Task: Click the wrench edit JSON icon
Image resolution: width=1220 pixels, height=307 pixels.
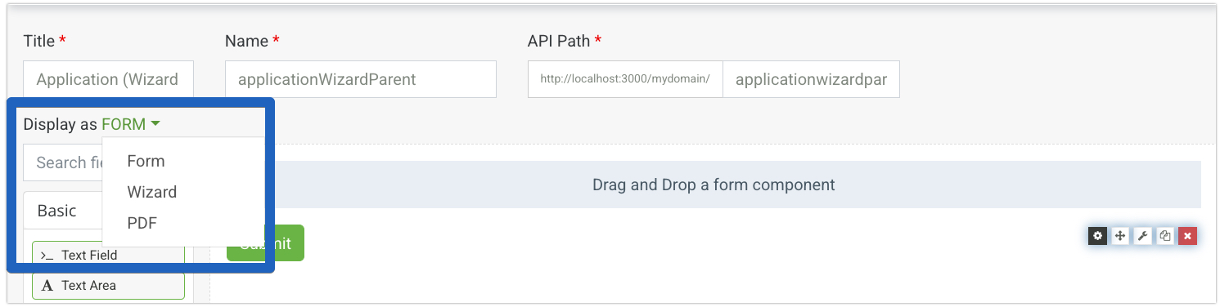Action: 1143,236
